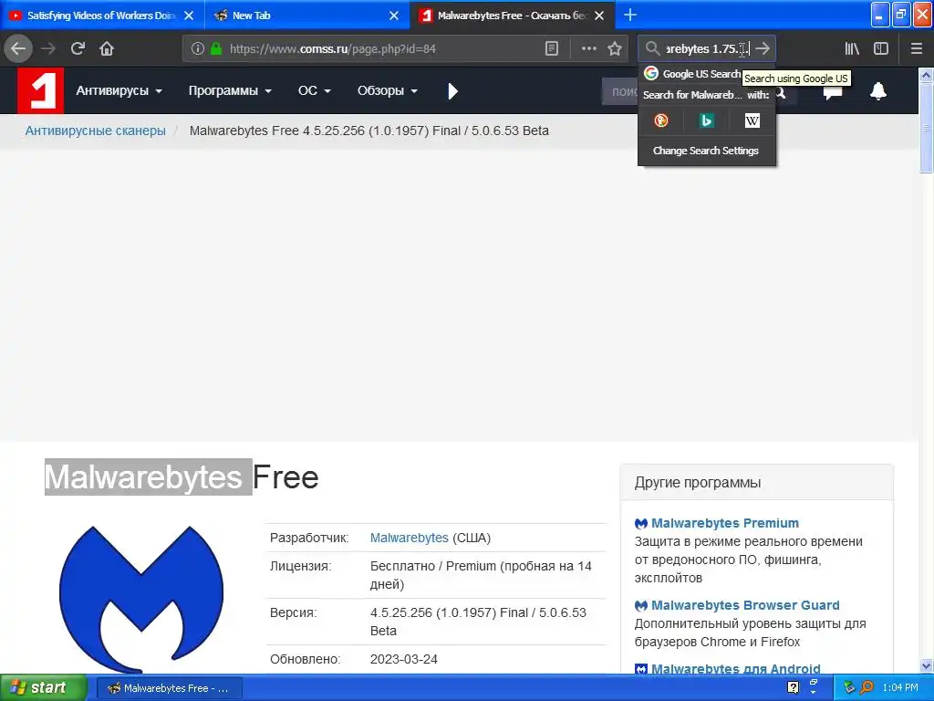Expand the Антивирусы dropdown menu
934x701 pixels.
[x=119, y=90]
